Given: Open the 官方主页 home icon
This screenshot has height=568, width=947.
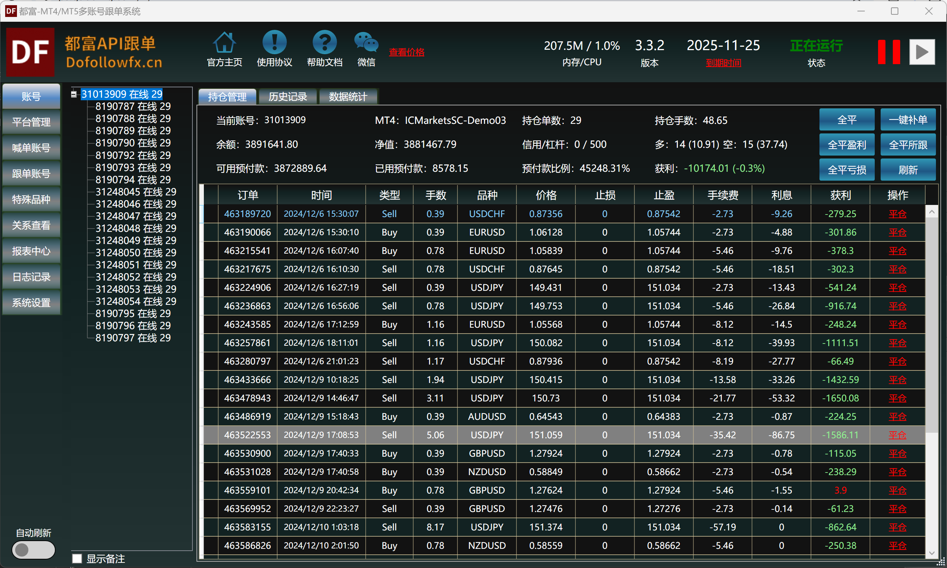Looking at the screenshot, I should click(x=224, y=43).
